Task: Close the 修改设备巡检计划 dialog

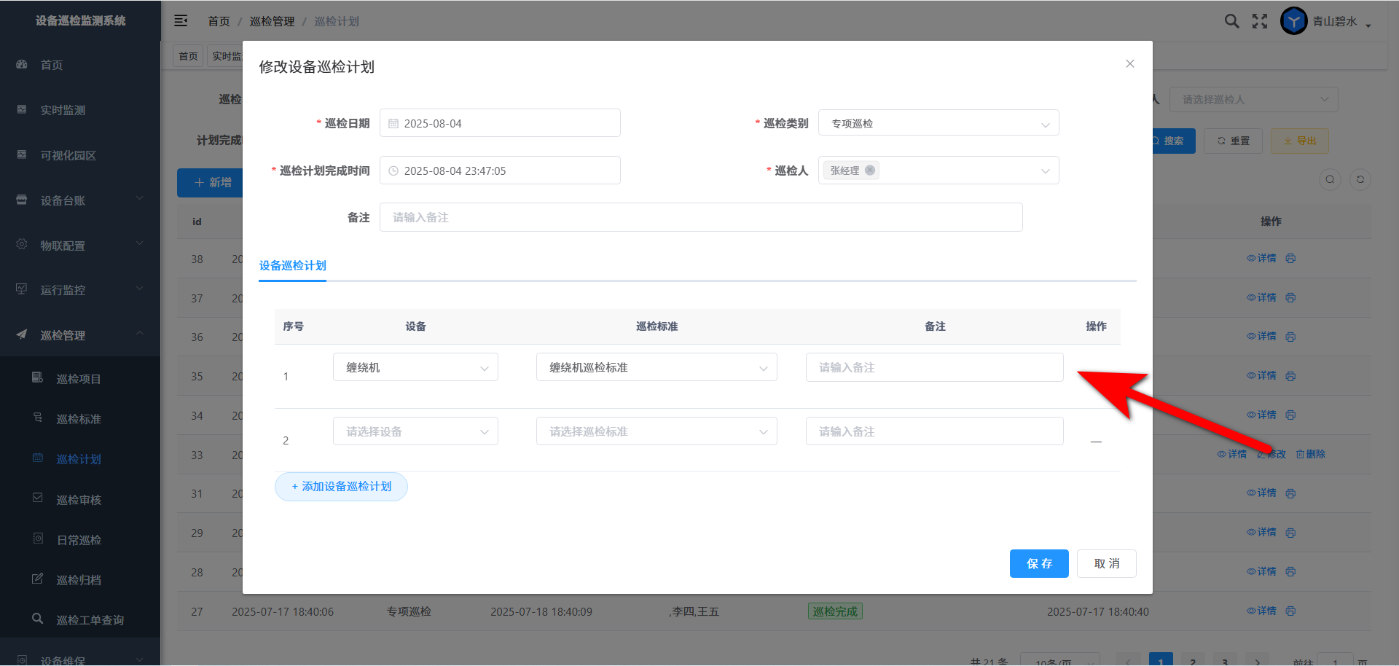Action: point(1129,64)
